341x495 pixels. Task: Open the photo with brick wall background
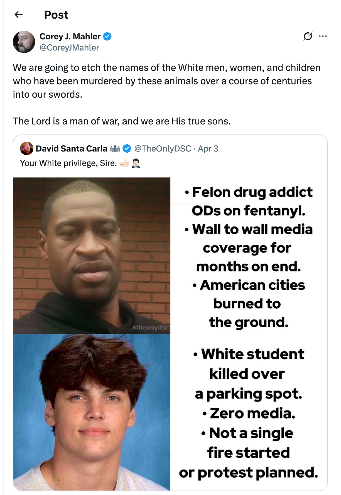[92, 255]
